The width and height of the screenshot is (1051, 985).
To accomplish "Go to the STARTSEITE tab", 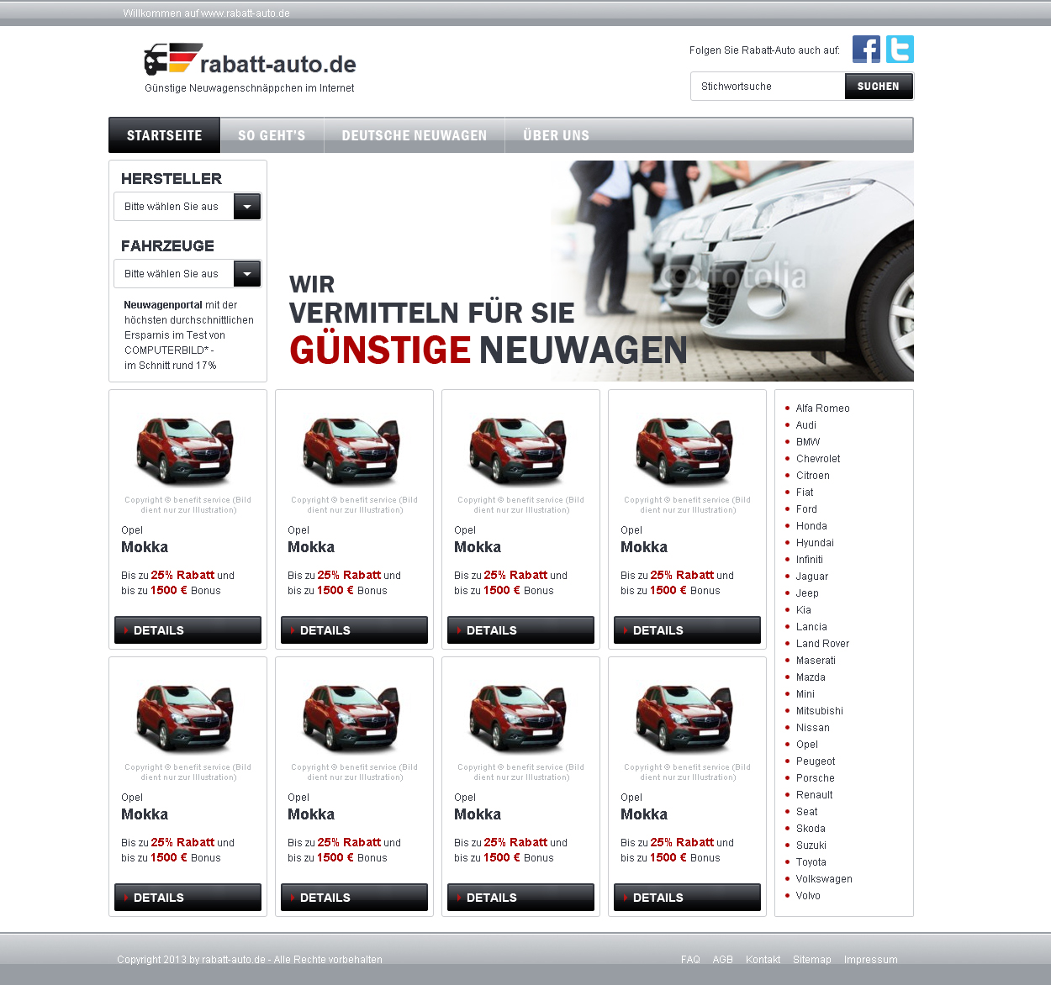I will [x=165, y=135].
